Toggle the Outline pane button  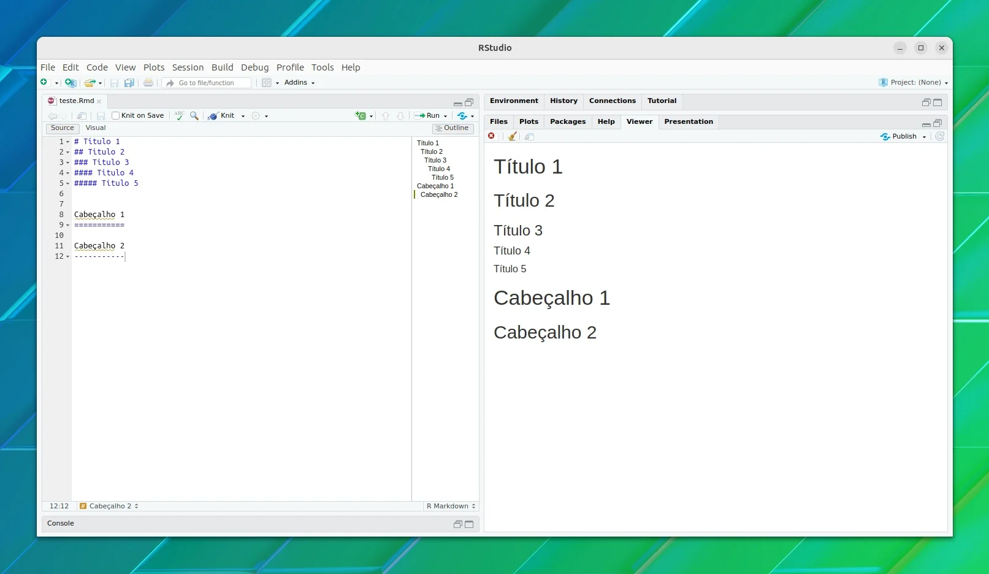coord(453,128)
